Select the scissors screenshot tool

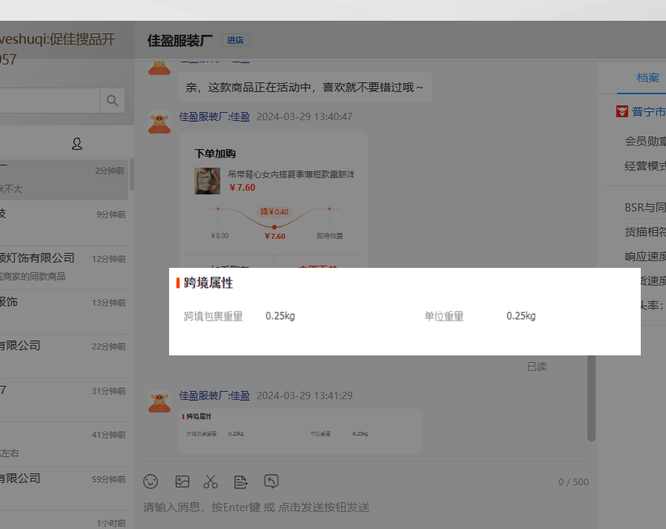click(x=211, y=482)
